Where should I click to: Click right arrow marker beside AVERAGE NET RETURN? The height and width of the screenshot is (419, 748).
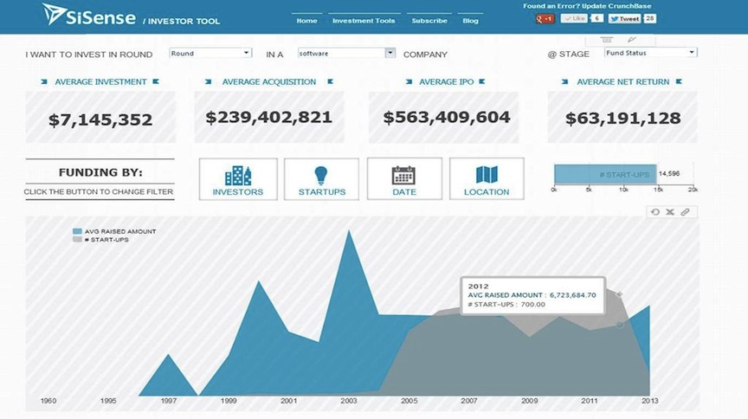679,82
